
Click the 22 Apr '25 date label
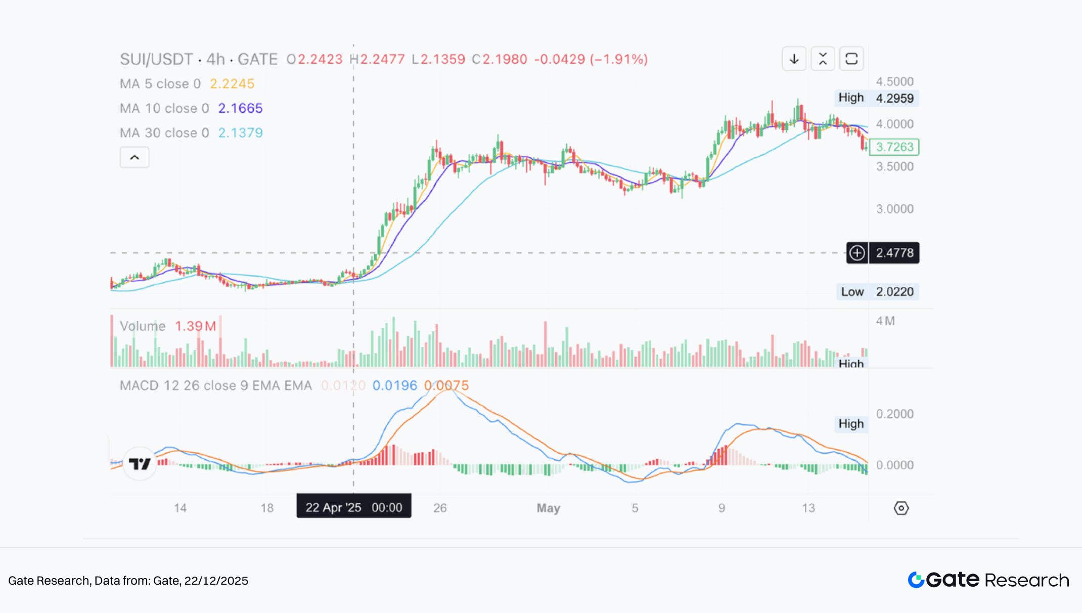[353, 507]
